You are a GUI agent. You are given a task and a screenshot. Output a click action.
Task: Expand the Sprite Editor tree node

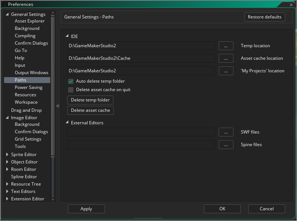(x=7, y=154)
